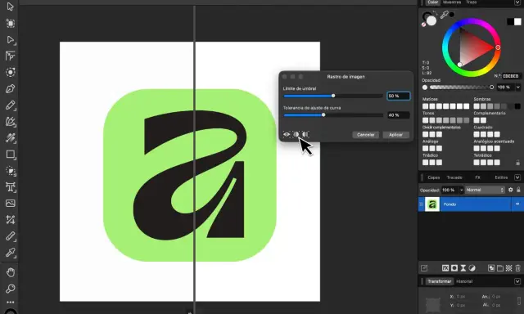Toggle the transform aspect ratio link
The image size is (524, 314).
[518, 300]
